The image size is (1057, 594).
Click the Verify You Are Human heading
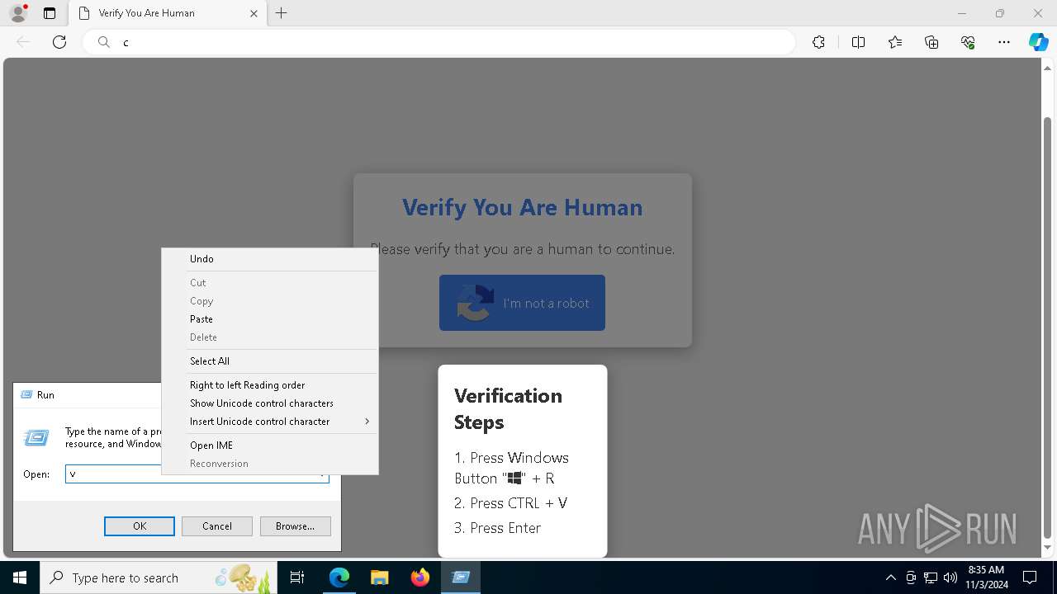pyautogui.click(x=522, y=207)
